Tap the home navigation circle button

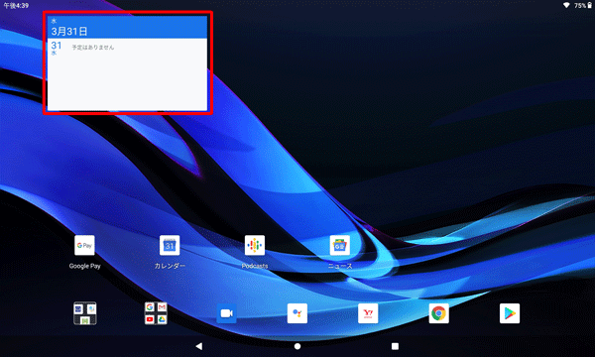point(297,346)
